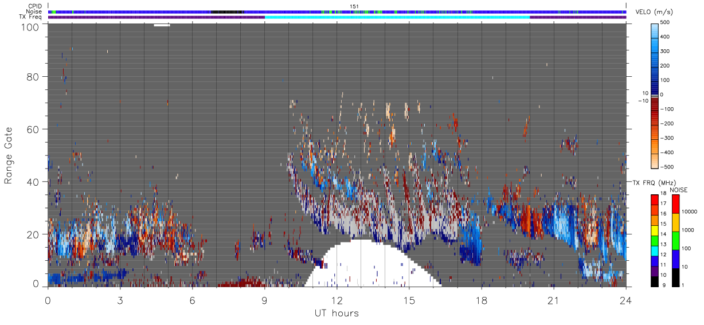
Task: Click the 18 UT hours tick label
Action: pos(481,300)
